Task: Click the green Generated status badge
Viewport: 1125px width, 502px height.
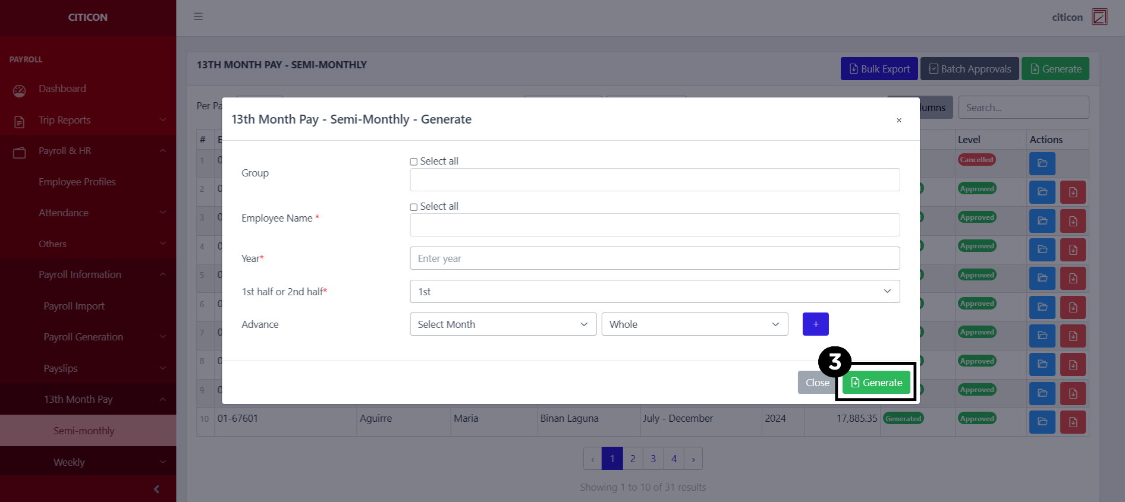Action: pos(903,418)
